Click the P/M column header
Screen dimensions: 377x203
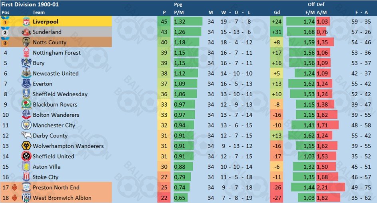coord(179,12)
